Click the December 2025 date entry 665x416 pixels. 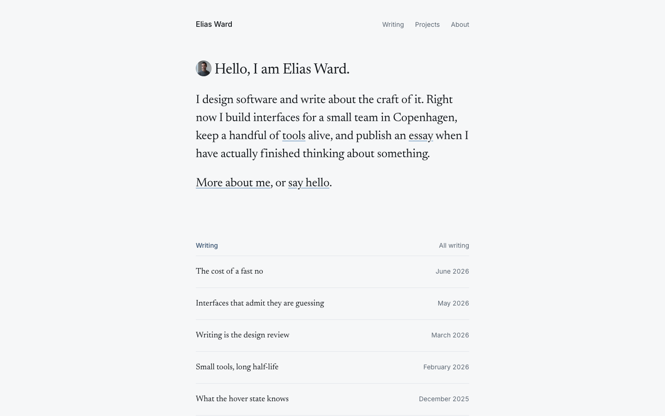pyautogui.click(x=444, y=399)
